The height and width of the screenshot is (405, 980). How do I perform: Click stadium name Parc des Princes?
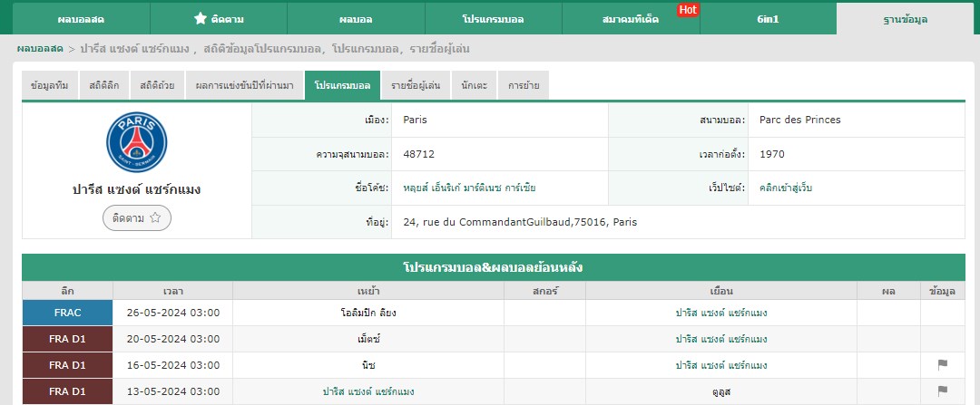(x=800, y=120)
